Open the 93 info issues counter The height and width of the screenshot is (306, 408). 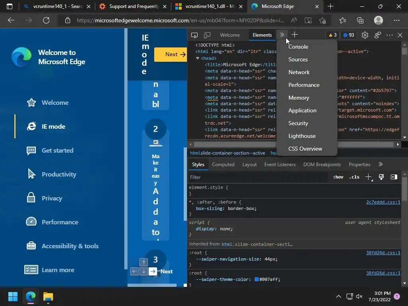pos(349,35)
